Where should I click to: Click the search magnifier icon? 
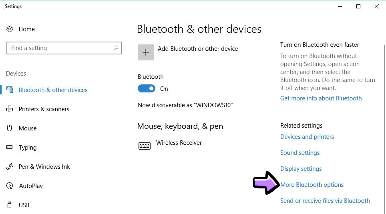116,48
